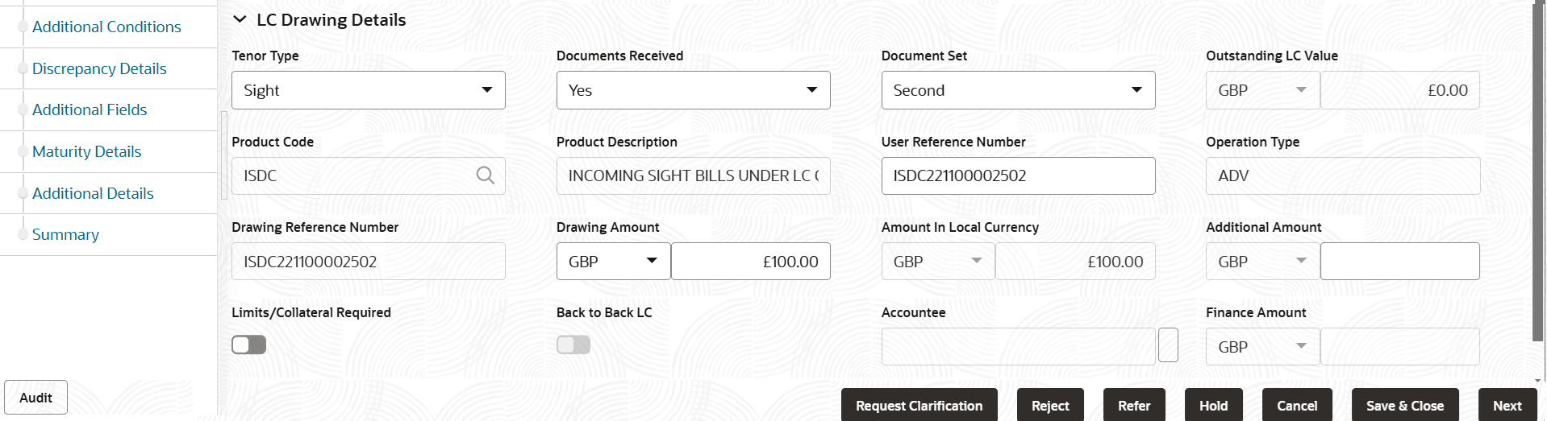Open the Discrepancy Details step
1547x421 pixels.
coord(99,68)
